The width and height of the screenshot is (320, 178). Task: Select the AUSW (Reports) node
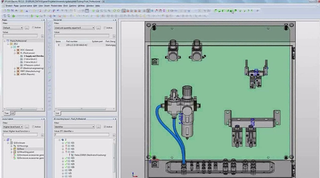point(27,74)
